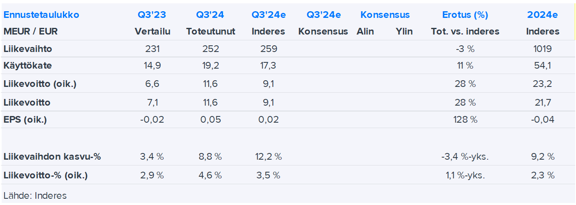The image size is (576, 205).
Task: Select the Alin consensus subheader
Action: [x=365, y=32]
